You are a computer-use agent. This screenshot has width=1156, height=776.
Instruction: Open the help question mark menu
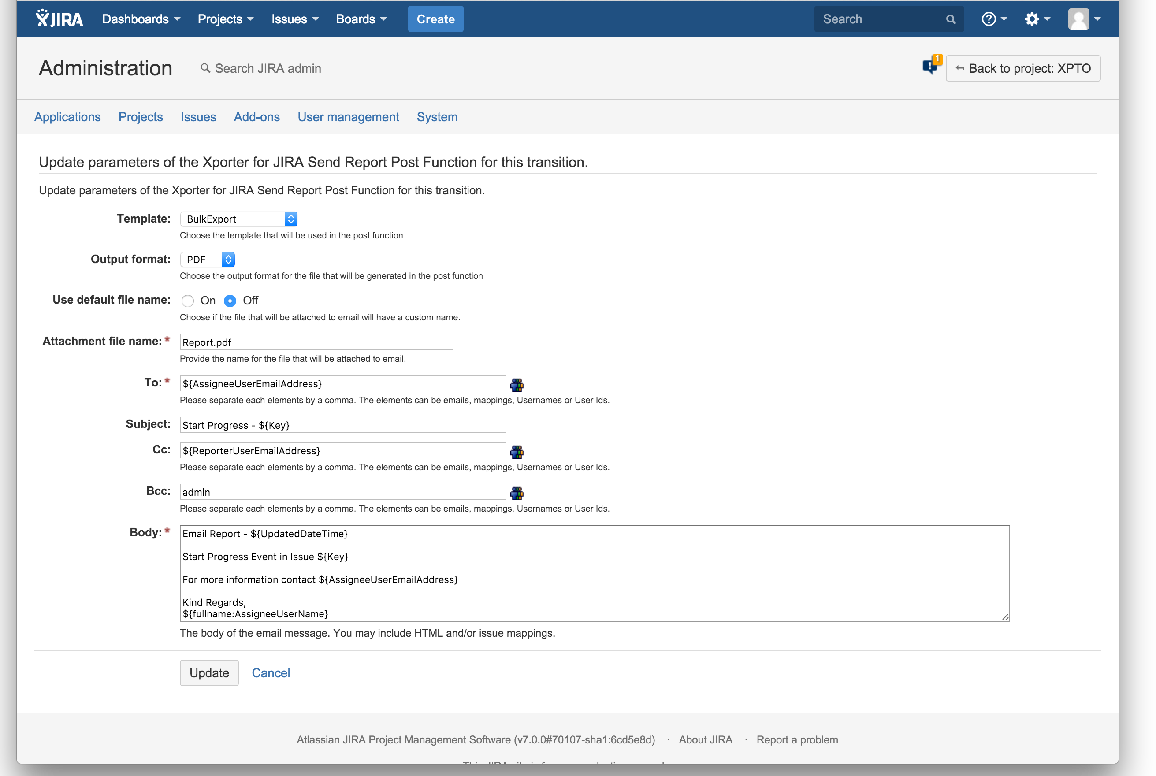pyautogui.click(x=993, y=19)
